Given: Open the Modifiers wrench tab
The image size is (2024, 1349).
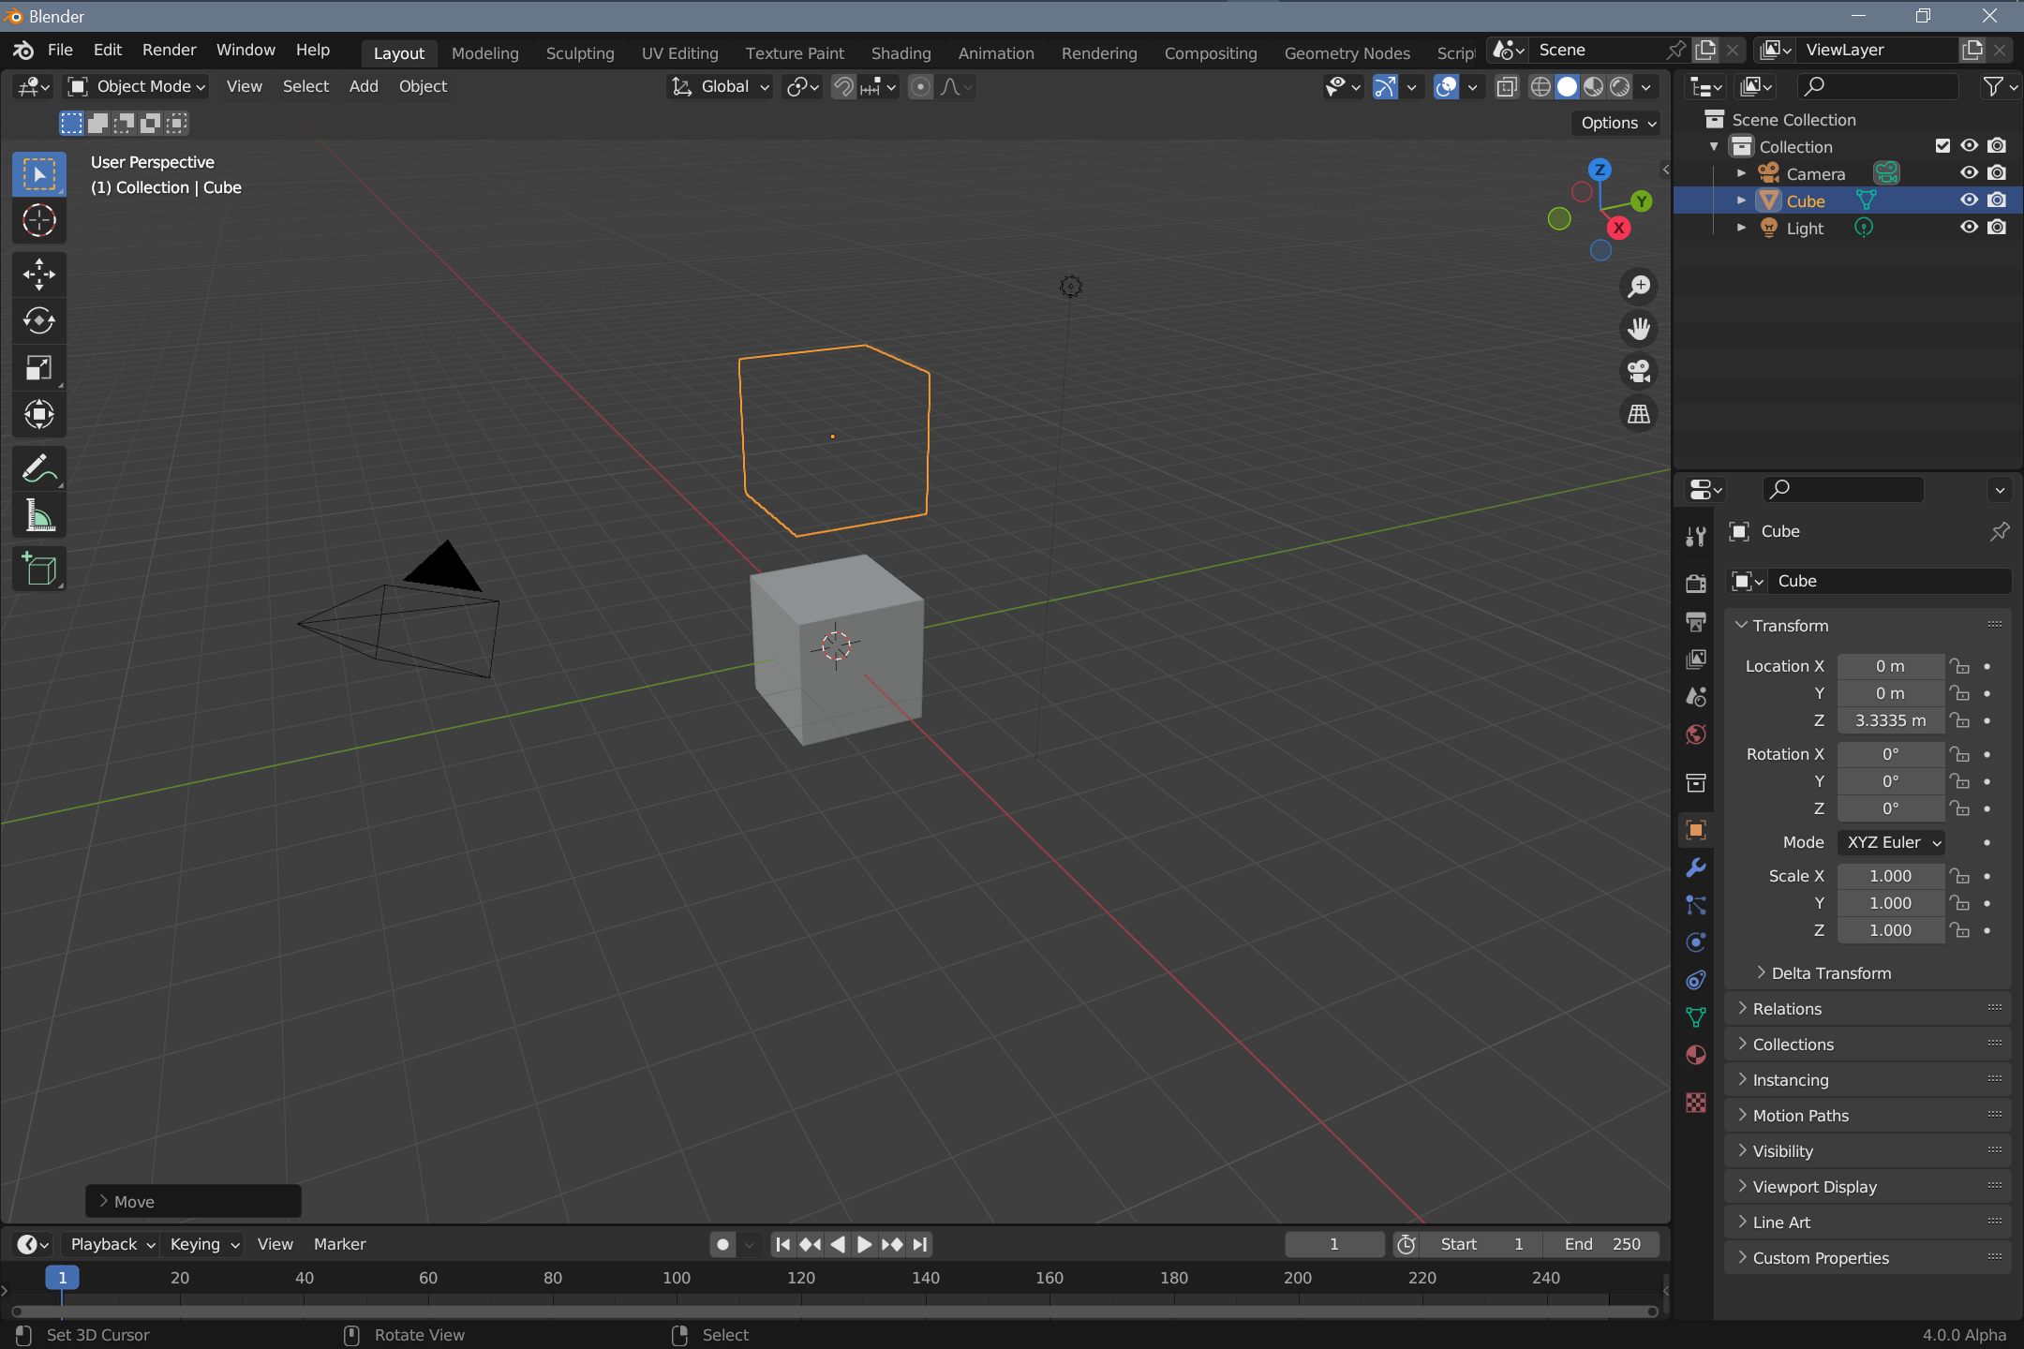Looking at the screenshot, I should point(1695,867).
